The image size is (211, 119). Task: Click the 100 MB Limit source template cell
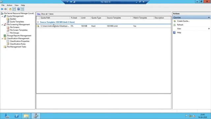(112, 26)
